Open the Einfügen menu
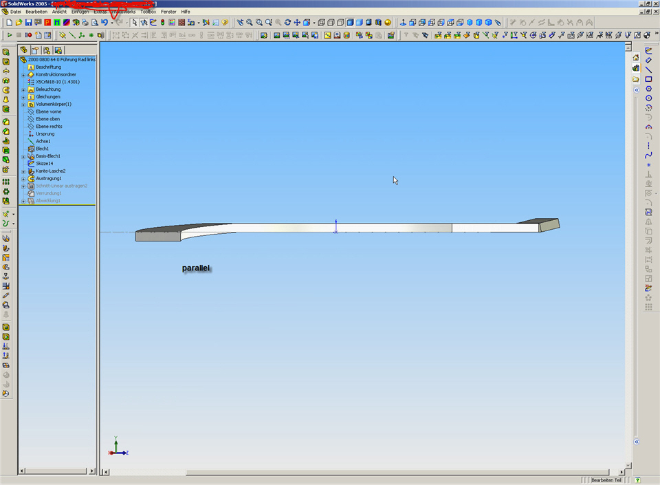 80,12
